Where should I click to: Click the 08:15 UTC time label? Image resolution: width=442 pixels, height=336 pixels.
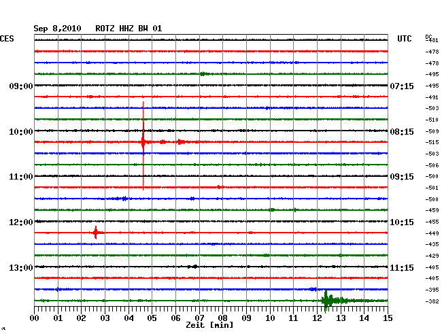coord(402,132)
